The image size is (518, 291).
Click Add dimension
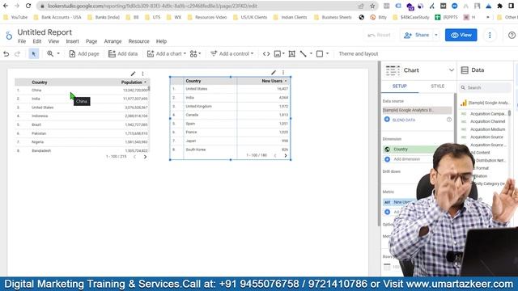(406, 159)
